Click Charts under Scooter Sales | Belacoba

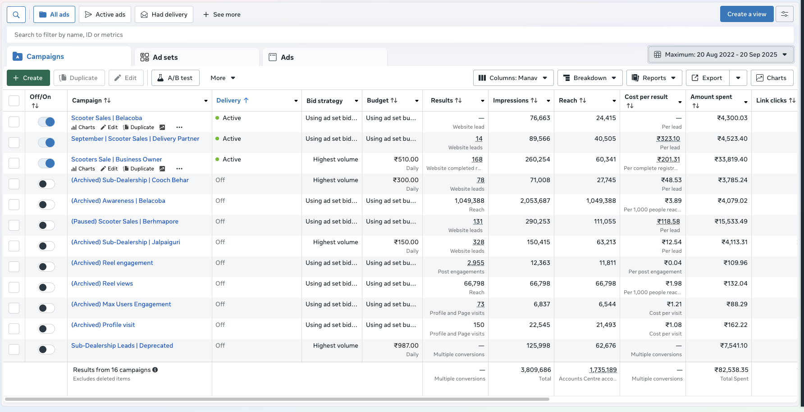tap(83, 127)
